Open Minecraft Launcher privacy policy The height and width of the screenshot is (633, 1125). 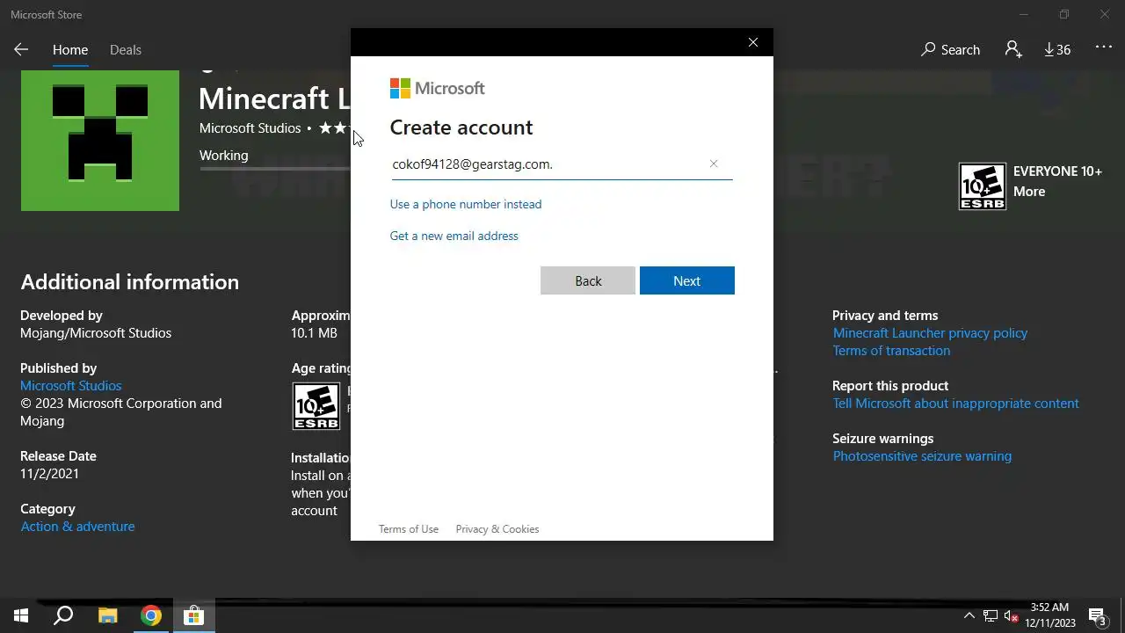pos(930,333)
